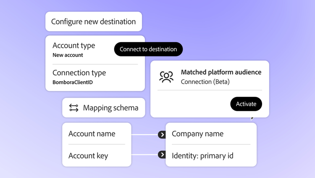The image size is (315, 178).
Task: Select the Account name source field
Action: [x=92, y=134]
